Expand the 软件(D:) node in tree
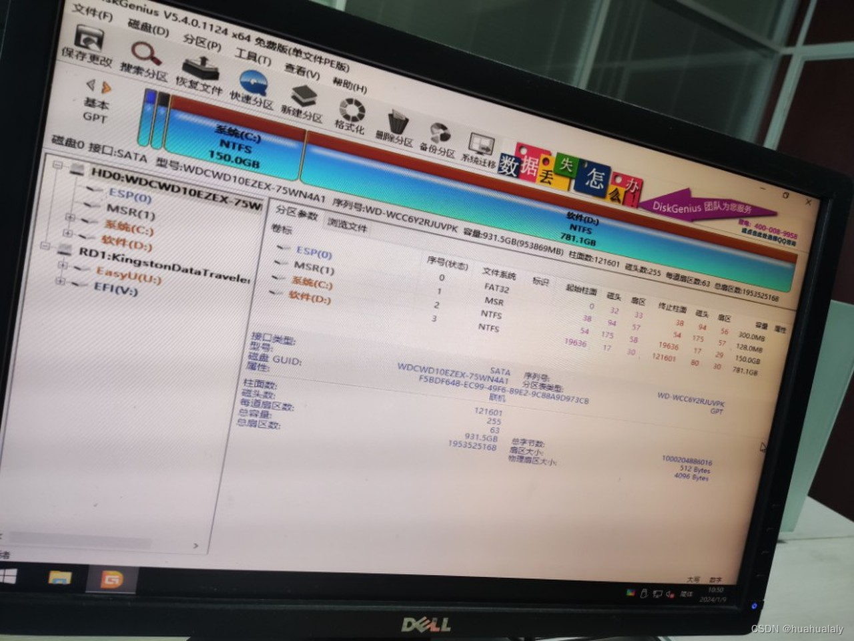 tap(67, 233)
